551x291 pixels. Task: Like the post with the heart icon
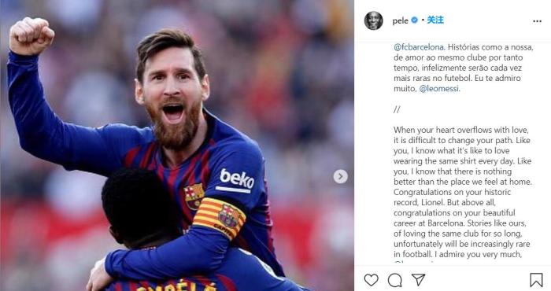(371, 280)
